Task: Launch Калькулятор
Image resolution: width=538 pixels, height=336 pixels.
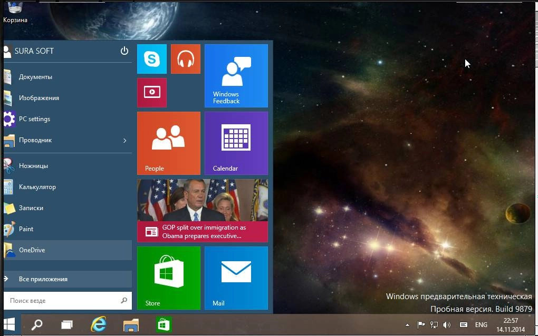Action: (x=68, y=187)
